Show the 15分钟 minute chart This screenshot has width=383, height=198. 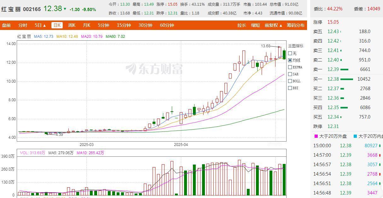pyautogui.click(x=124, y=25)
